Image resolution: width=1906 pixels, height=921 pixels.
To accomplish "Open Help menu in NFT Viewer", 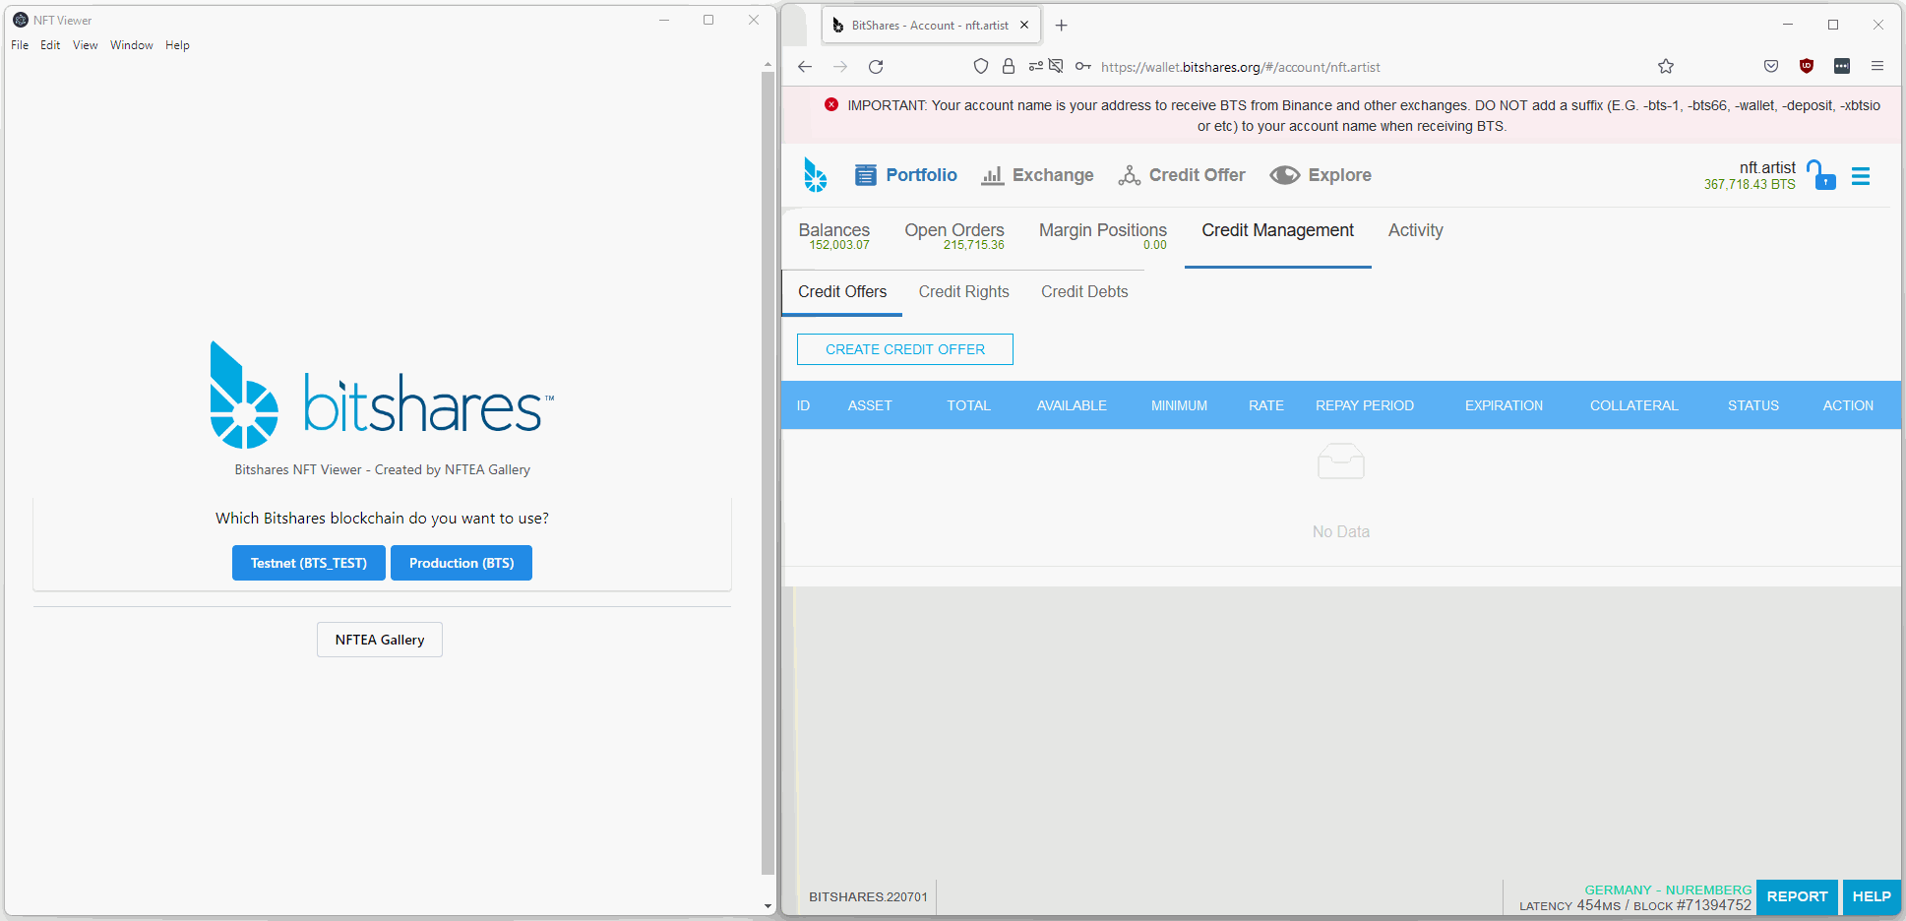I will [x=177, y=45].
